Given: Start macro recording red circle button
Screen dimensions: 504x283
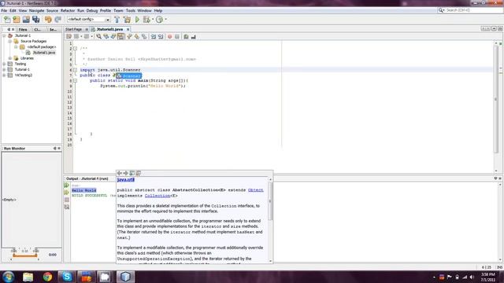Looking at the screenshot, I should pos(170,37).
